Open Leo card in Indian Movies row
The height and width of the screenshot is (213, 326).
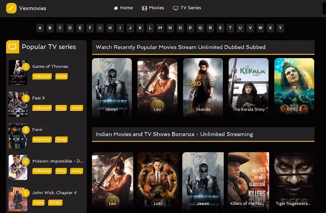point(112,182)
